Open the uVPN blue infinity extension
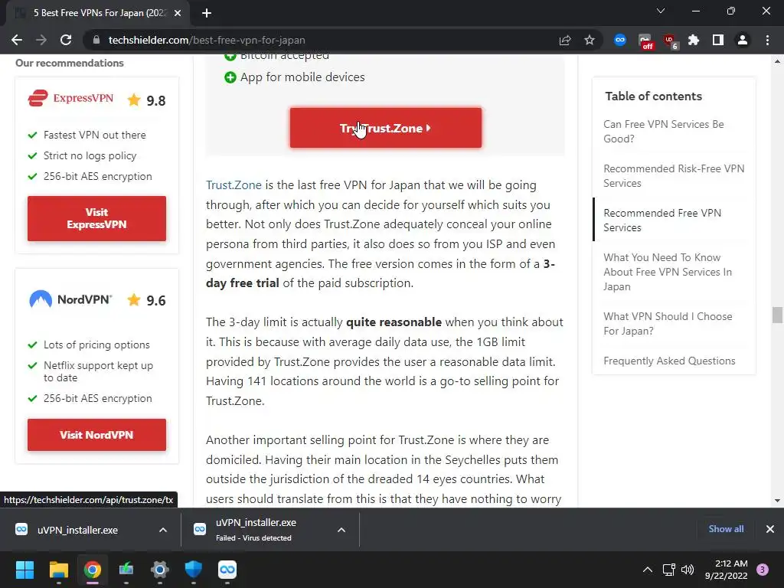This screenshot has width=784, height=588. (620, 40)
